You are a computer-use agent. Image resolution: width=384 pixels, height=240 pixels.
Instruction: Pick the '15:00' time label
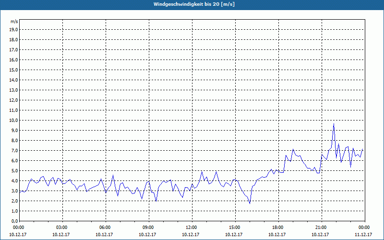click(235, 228)
